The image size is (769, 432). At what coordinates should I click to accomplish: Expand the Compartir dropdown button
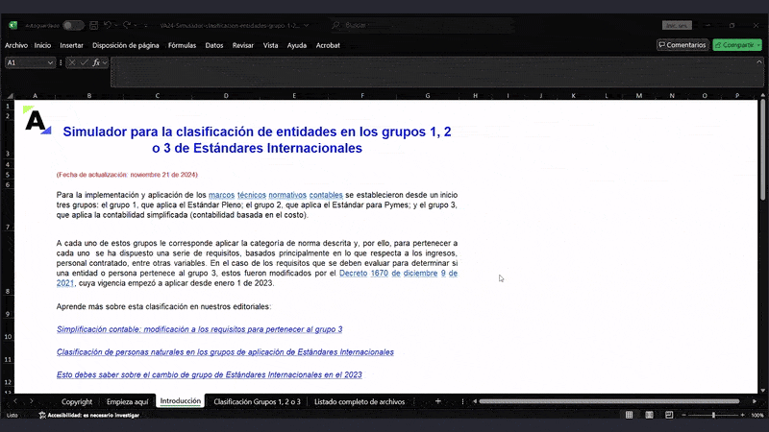tap(757, 44)
